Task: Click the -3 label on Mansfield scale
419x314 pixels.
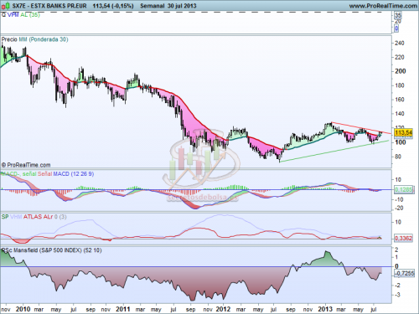Action: tap(397, 295)
